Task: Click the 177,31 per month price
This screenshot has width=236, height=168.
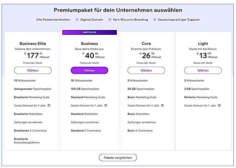Action: tap(37, 56)
